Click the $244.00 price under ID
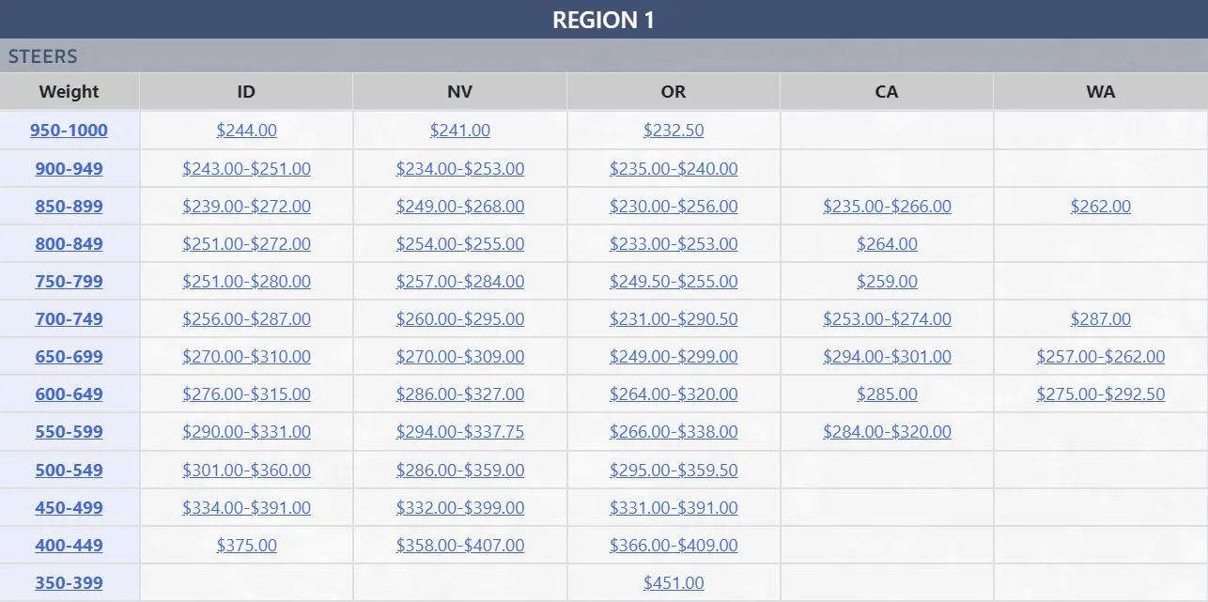This screenshot has width=1208, height=602. pos(246,131)
